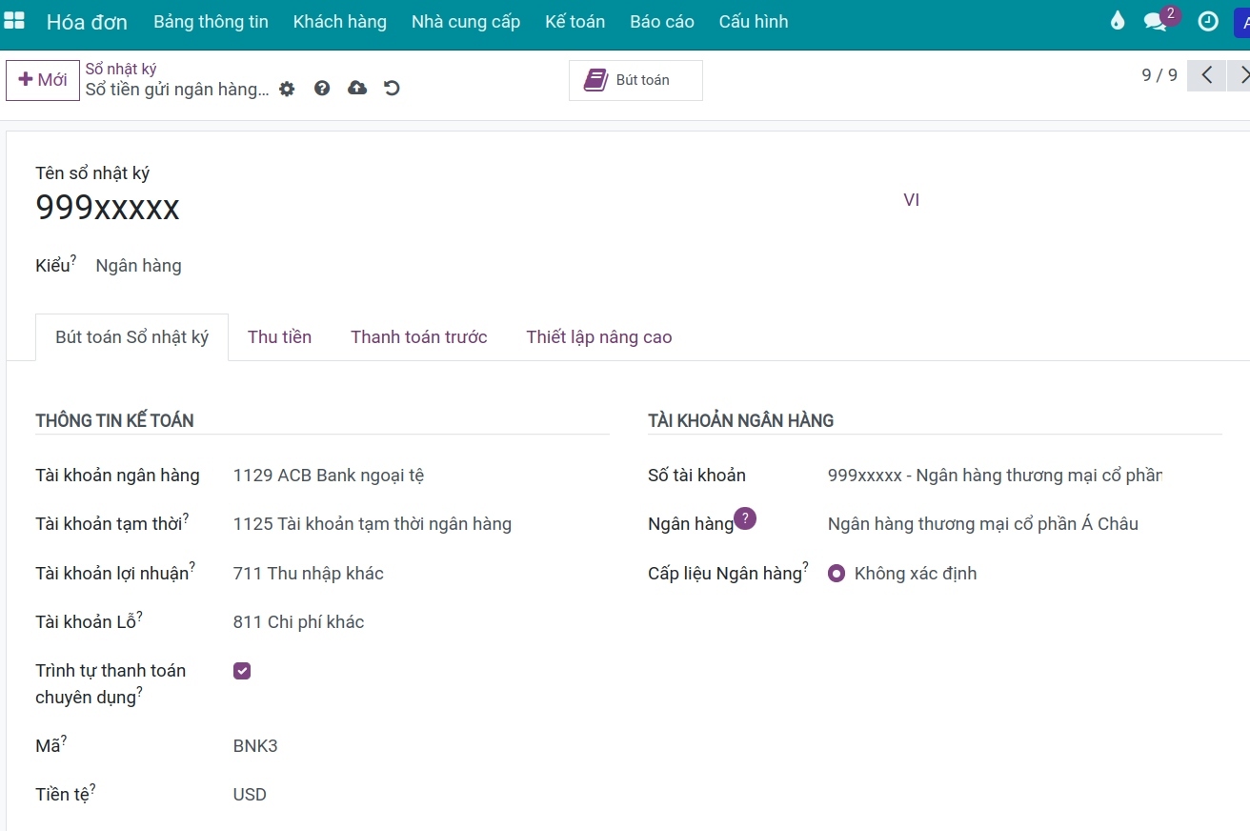Open the Tài khoản Lỗ 811 dropdown

coord(420,622)
